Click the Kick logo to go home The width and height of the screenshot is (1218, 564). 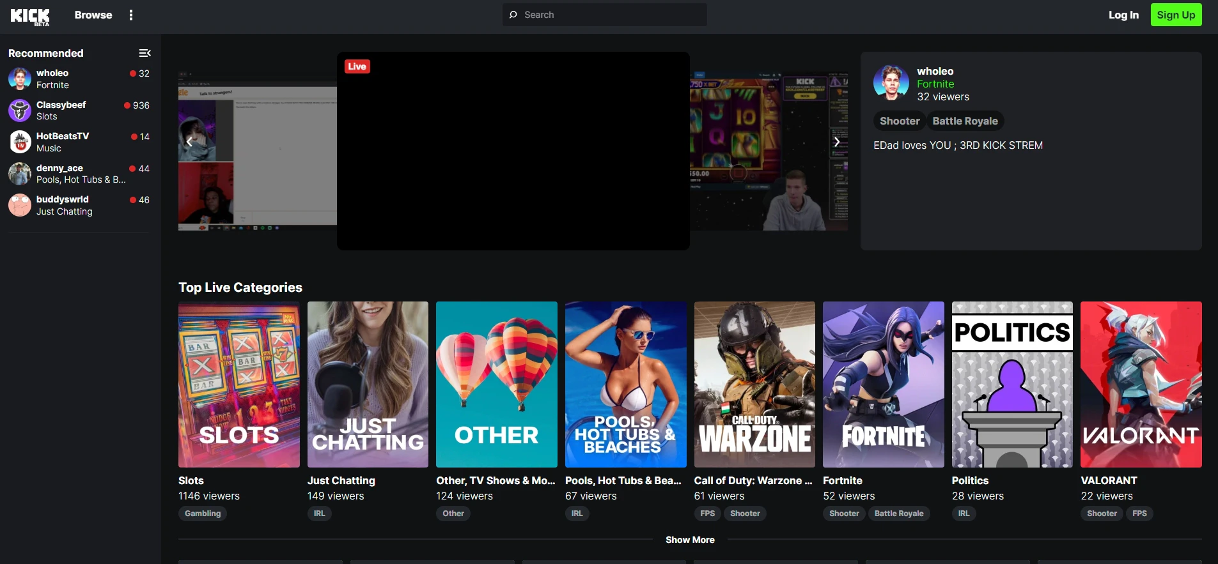click(30, 16)
